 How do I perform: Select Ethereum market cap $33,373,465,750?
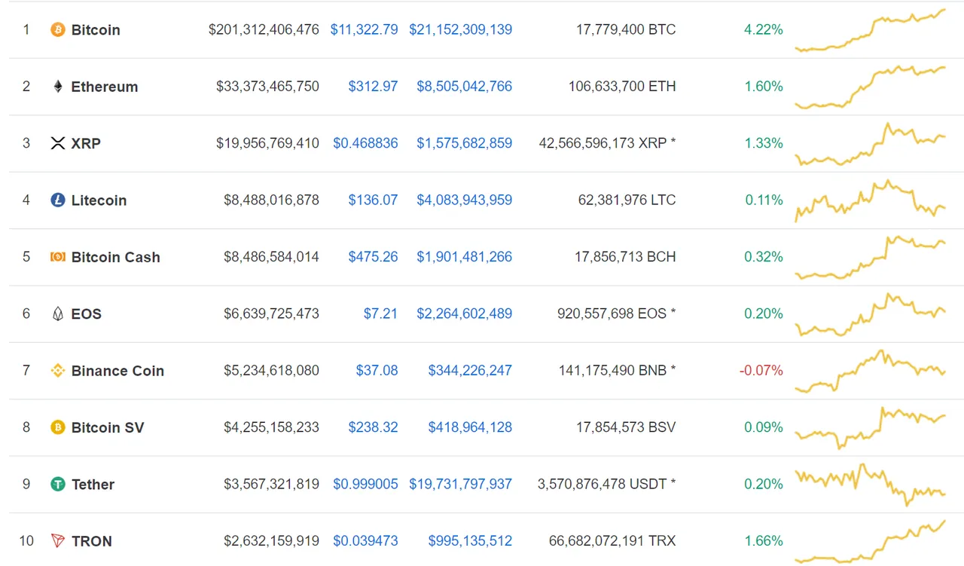tap(267, 87)
